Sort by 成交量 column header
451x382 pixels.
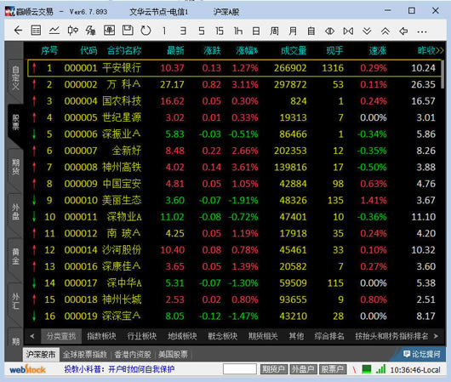click(294, 51)
